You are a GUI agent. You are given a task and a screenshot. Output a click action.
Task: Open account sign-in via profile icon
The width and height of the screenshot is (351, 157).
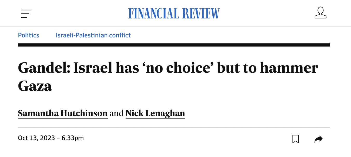(321, 13)
